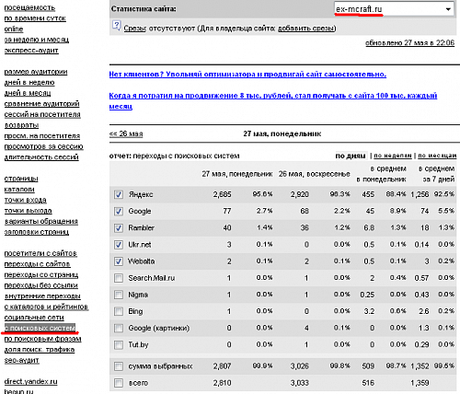Open длительность сессий report
460x394 pixels.
pyautogui.click(x=41, y=157)
